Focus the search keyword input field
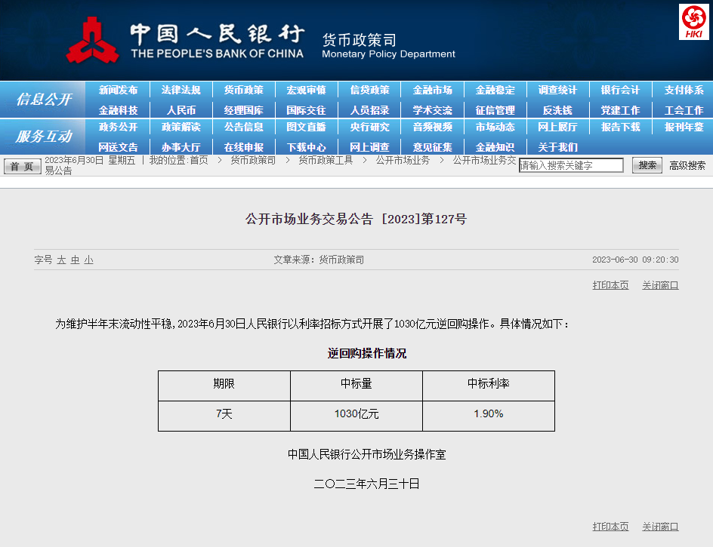Screen dimensions: 713x547 [571, 165]
